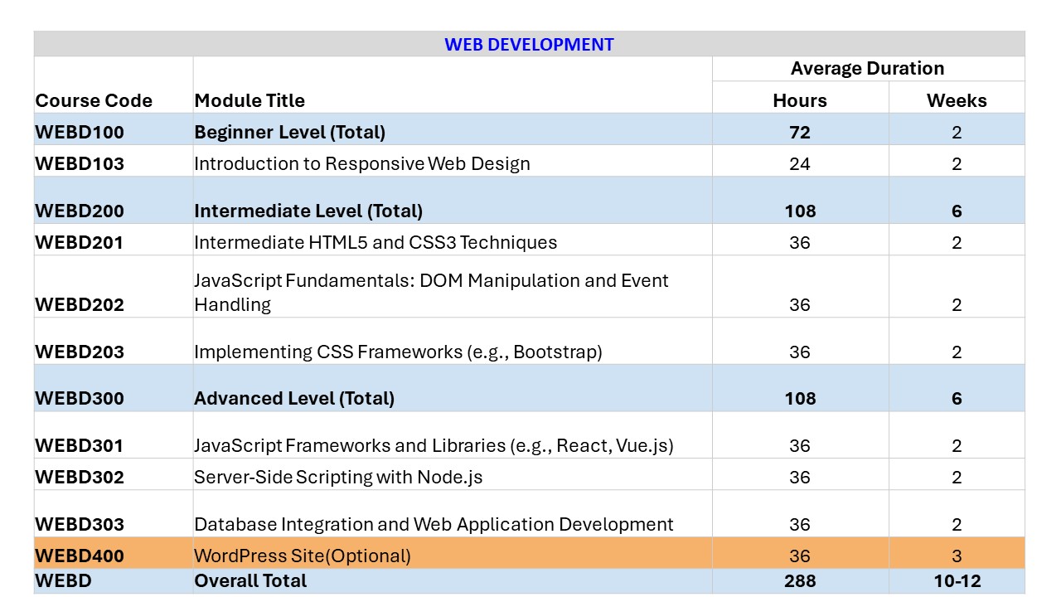The image size is (1061, 597).
Task: Select the Intermediate HTML5 and CSS3 Techniques cell
Action: pos(375,242)
